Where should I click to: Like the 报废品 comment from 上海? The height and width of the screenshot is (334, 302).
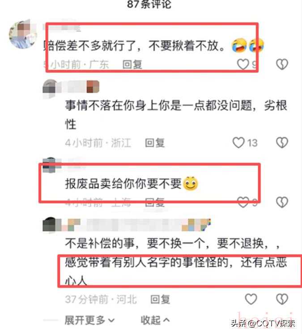point(243,202)
